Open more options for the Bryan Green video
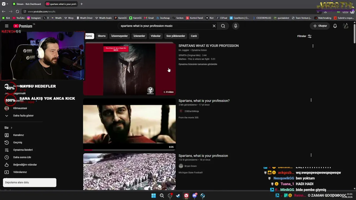 point(311,155)
